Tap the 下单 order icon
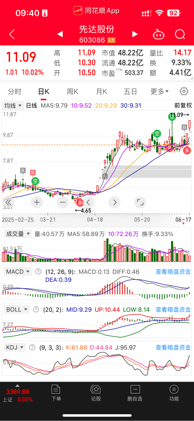 56,393
